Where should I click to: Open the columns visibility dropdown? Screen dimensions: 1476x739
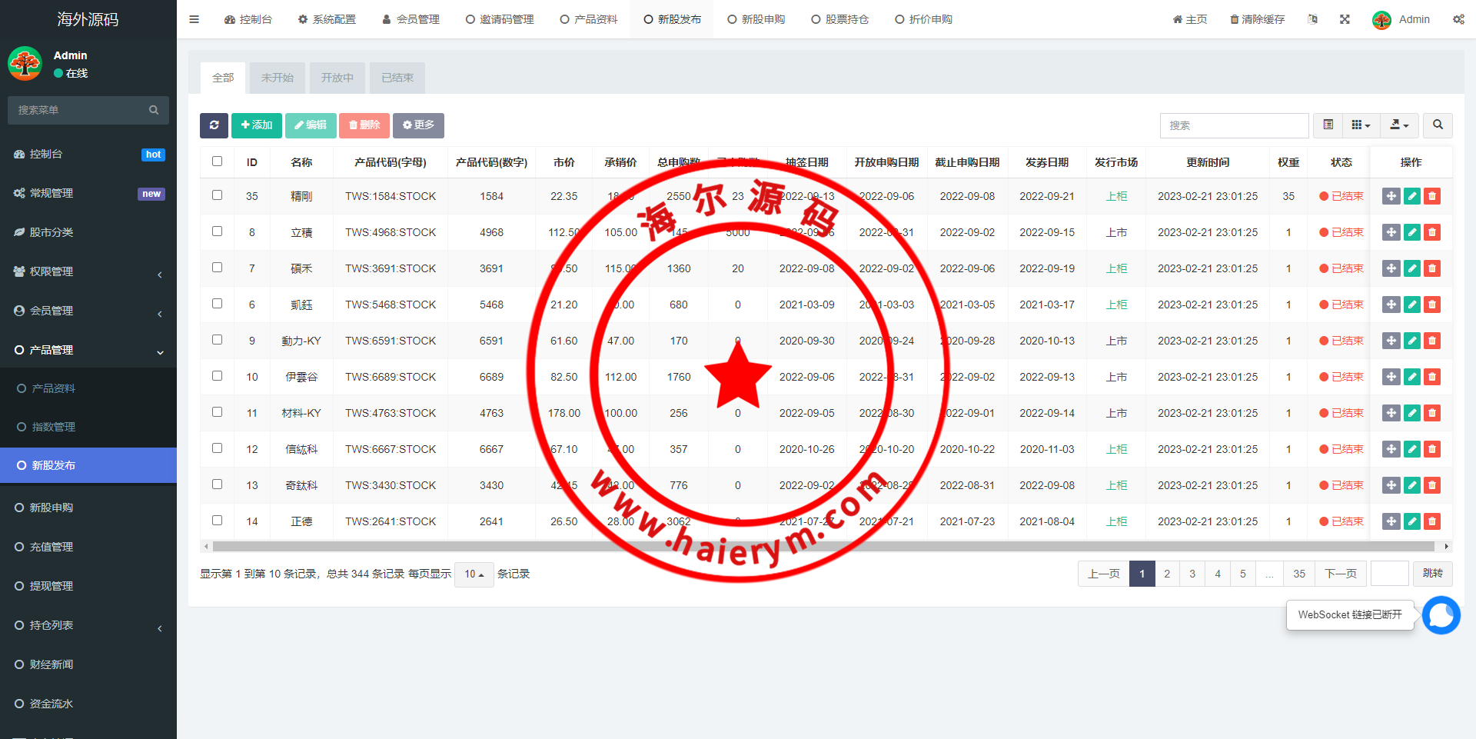1361,125
